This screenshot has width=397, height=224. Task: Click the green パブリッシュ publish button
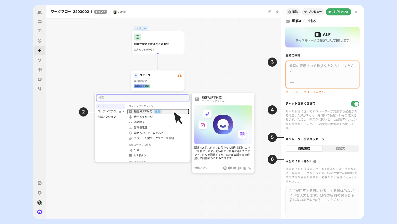[338, 12]
